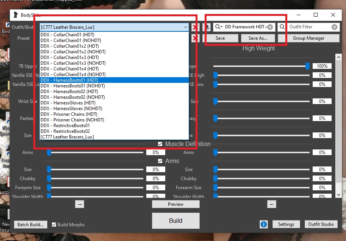
Task: Click the BodySlide title bar icon
Action: 16,15
